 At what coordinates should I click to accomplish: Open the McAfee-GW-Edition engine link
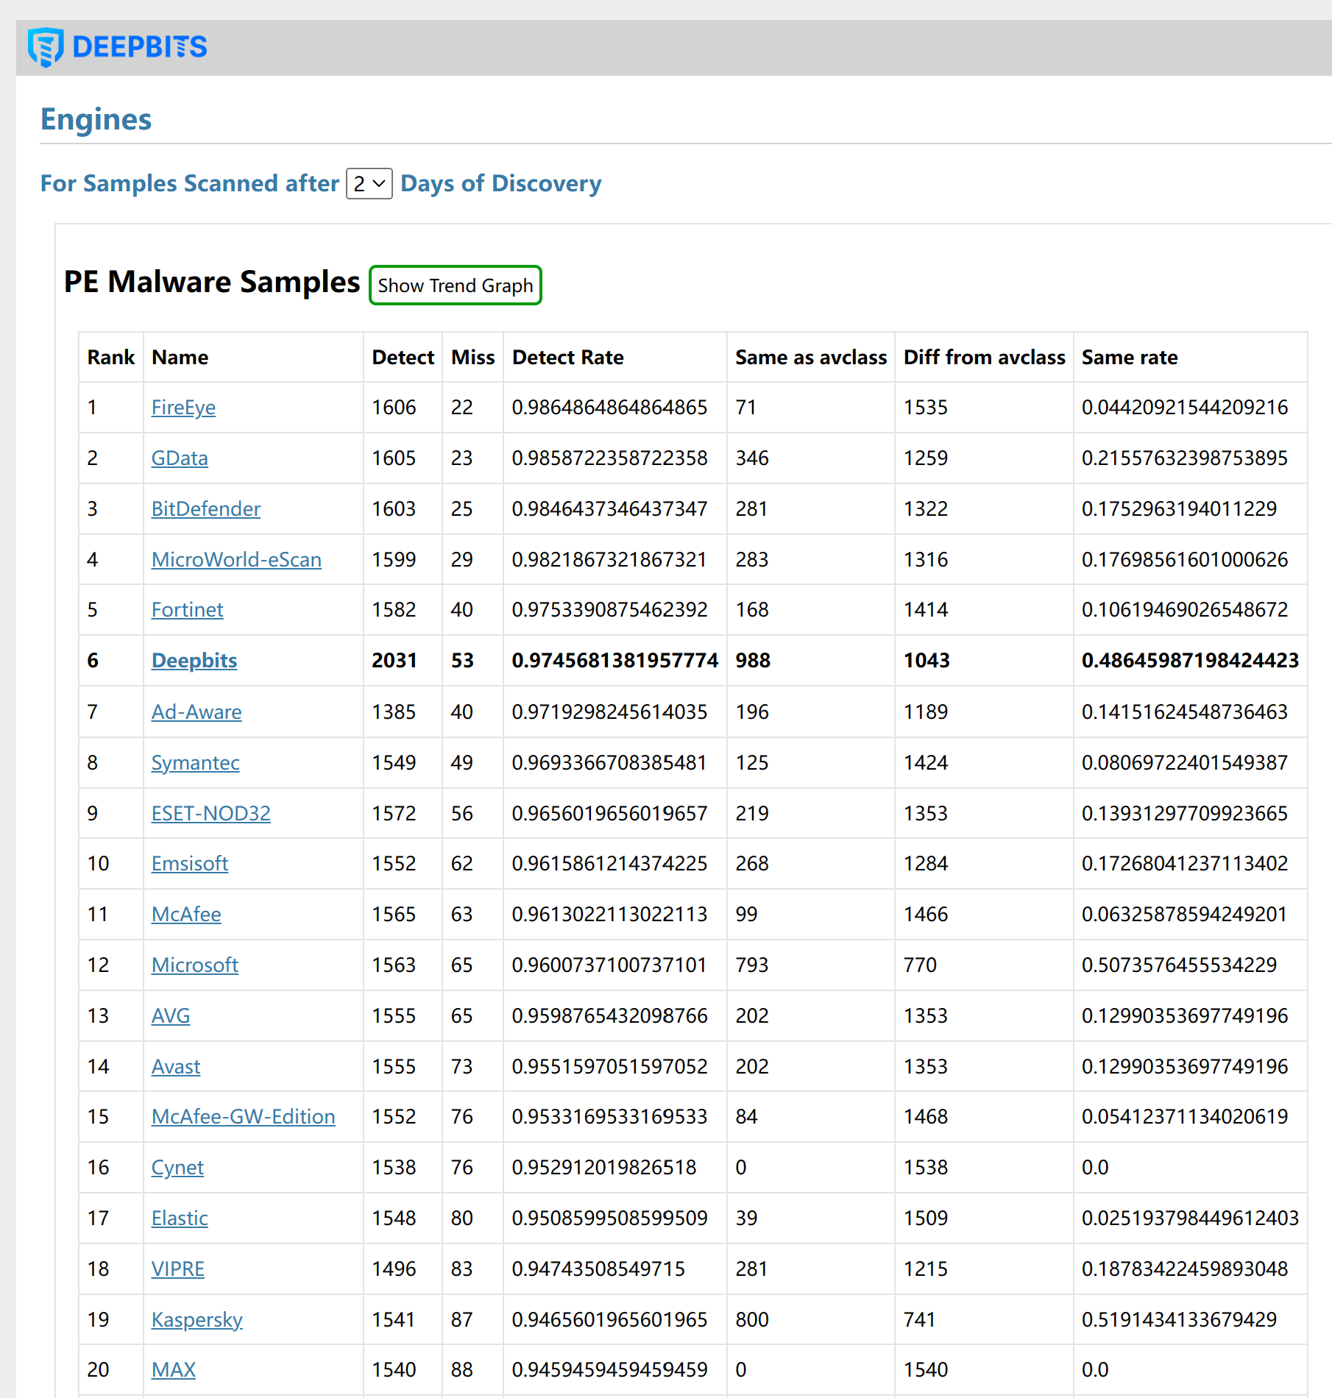[243, 1116]
